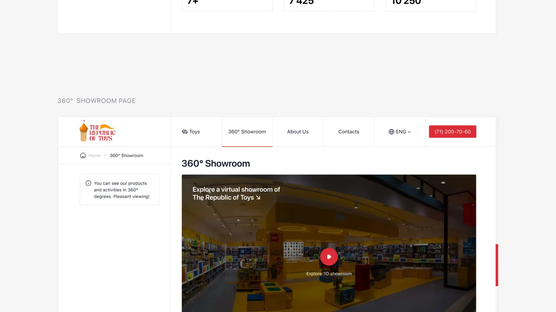Viewport: 556px width, 312px height.
Task: Click the arrow after Republic of Toys heading
Action: pos(258,198)
